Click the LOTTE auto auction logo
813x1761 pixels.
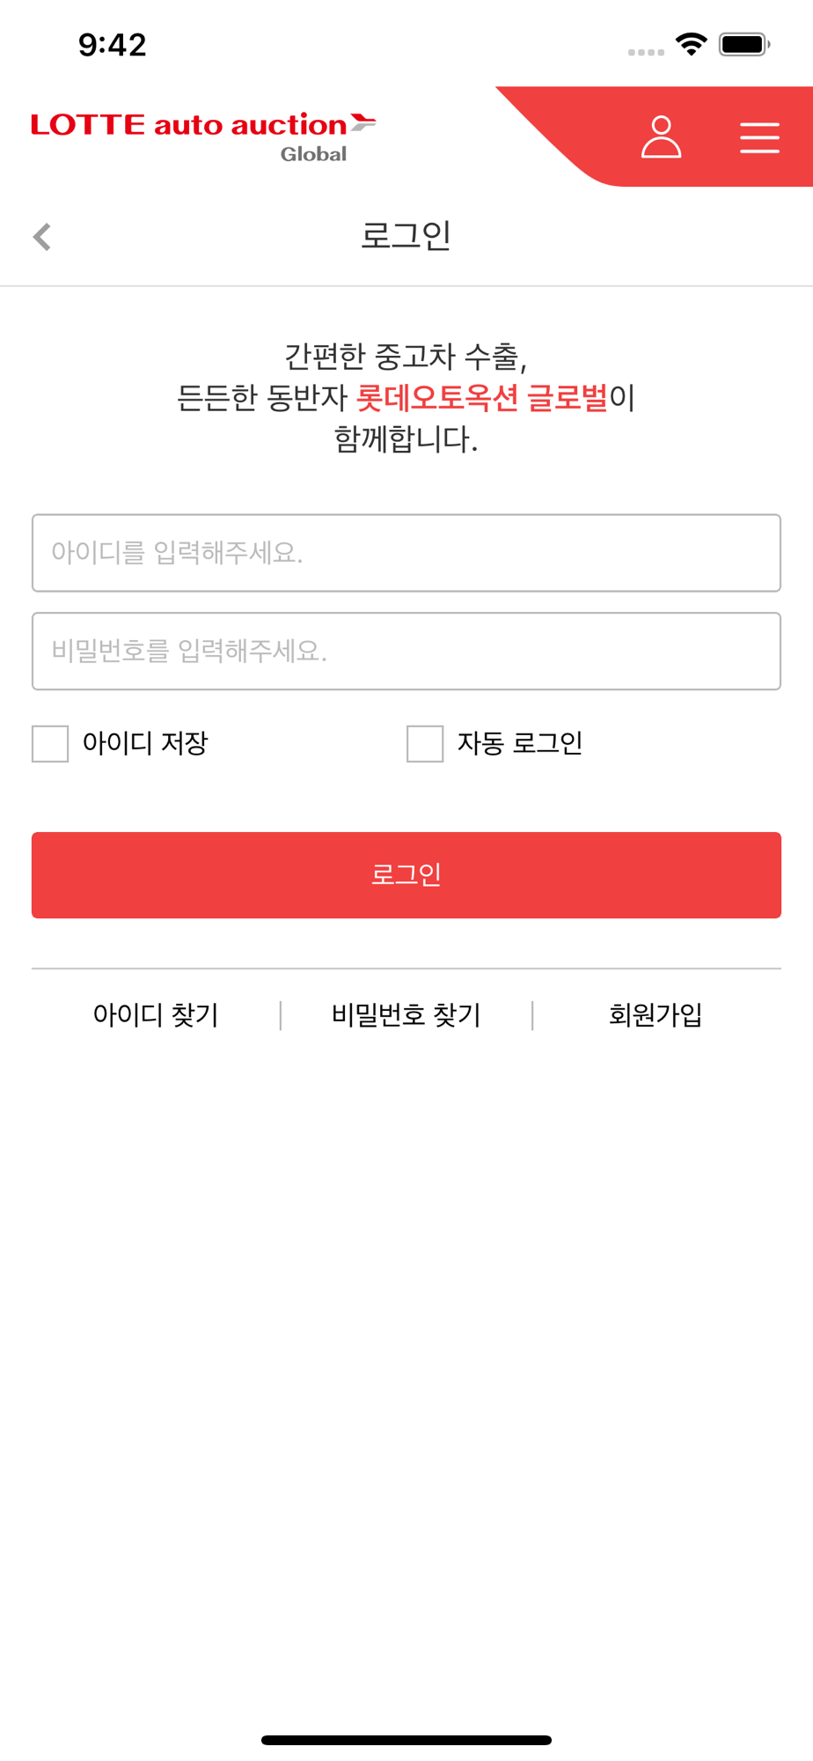tap(204, 136)
